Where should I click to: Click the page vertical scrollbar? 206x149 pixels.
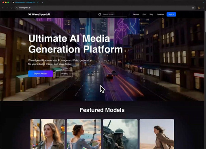click(205, 22)
